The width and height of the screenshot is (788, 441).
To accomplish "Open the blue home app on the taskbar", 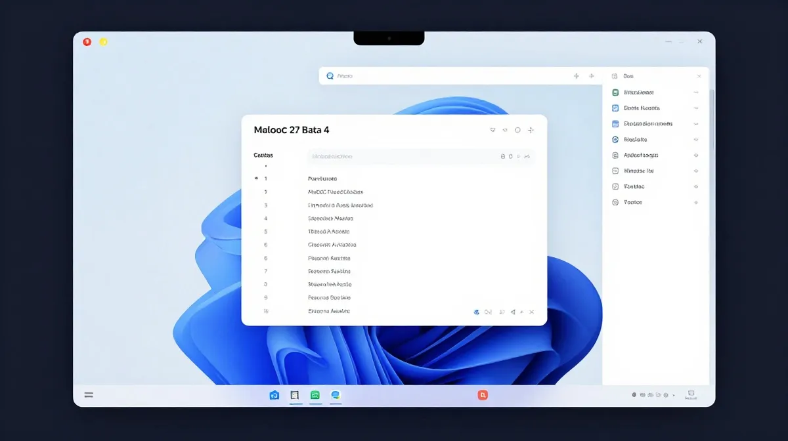I will click(x=274, y=395).
